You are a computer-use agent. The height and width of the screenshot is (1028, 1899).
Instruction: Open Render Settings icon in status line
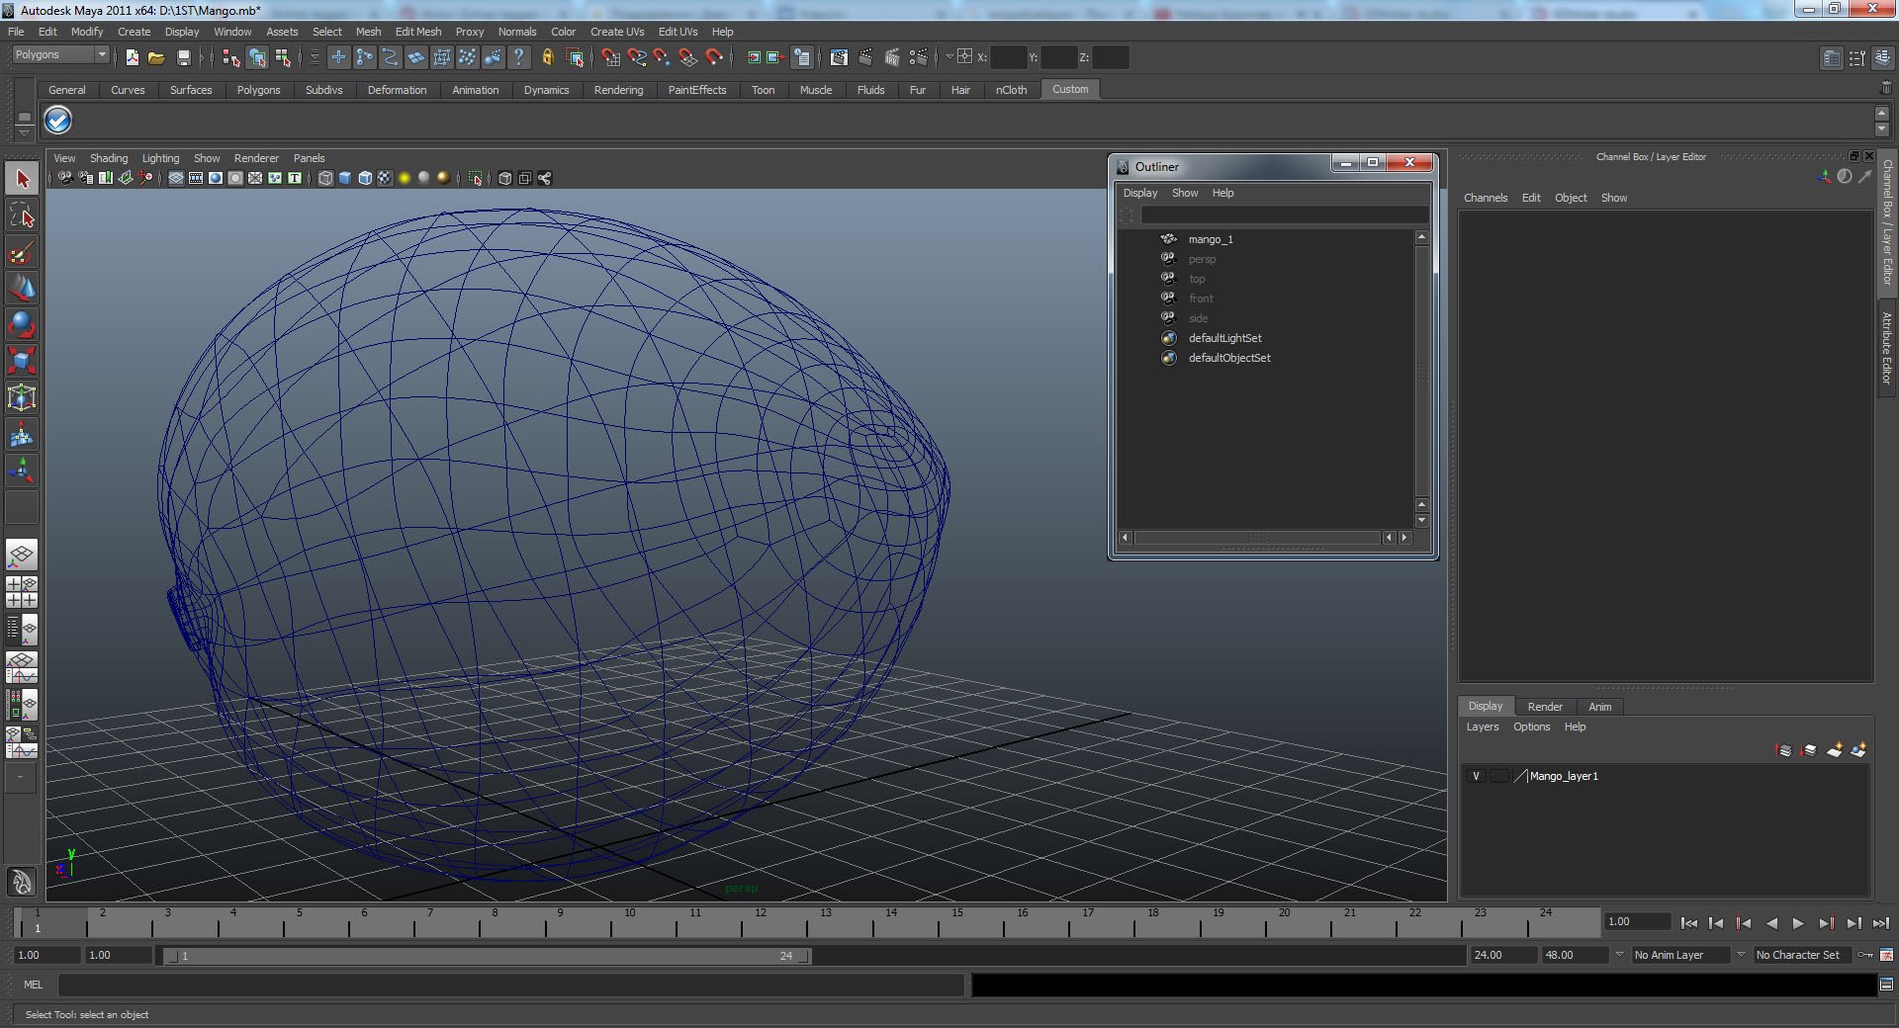click(919, 57)
